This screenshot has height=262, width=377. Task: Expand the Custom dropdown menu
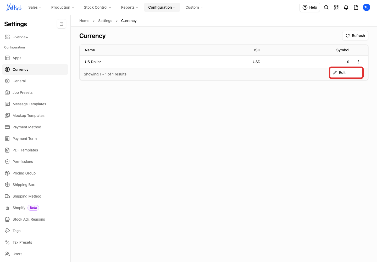click(x=194, y=7)
